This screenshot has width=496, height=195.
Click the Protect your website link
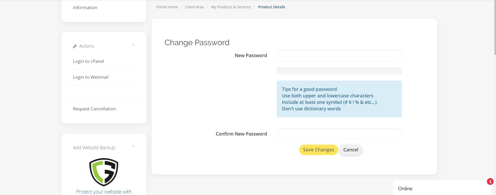coord(104,192)
